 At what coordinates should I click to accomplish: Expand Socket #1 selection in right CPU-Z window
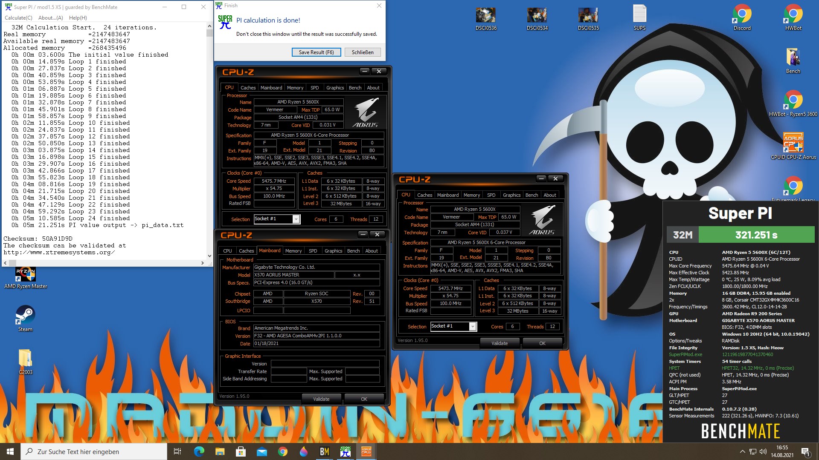472,326
